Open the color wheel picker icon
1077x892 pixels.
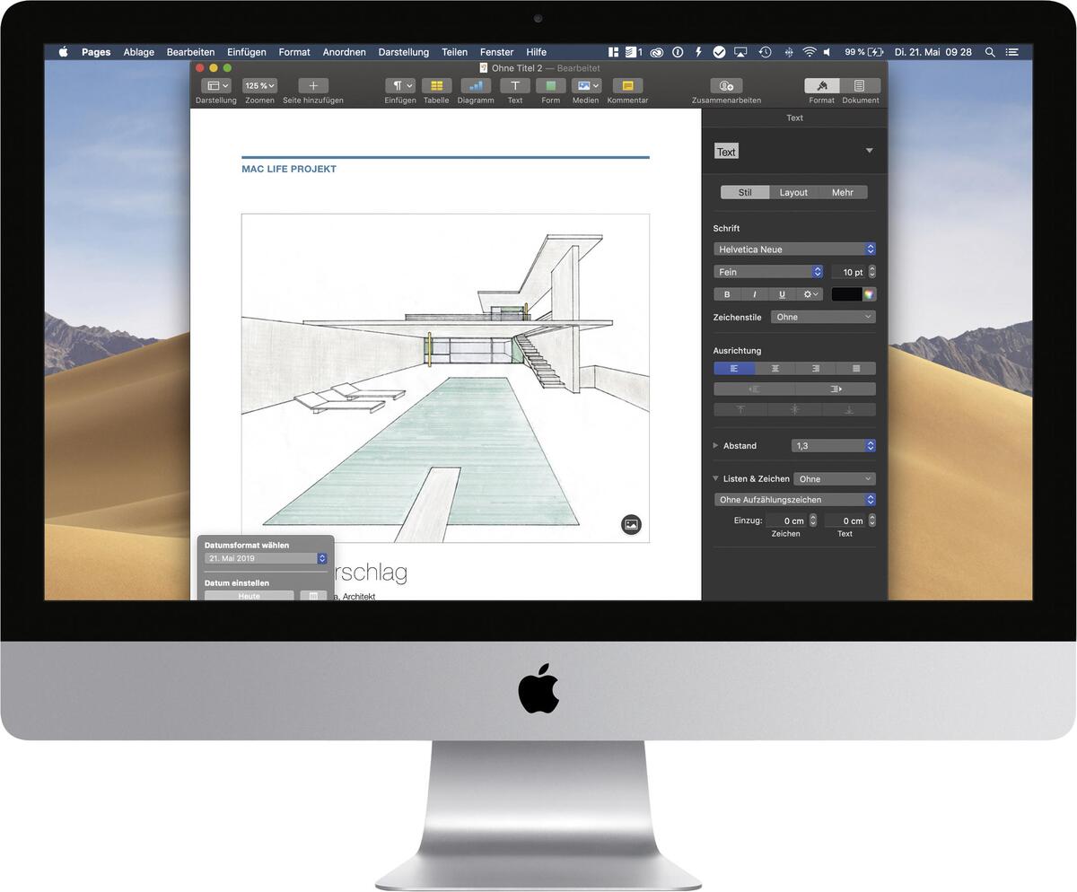click(x=869, y=294)
